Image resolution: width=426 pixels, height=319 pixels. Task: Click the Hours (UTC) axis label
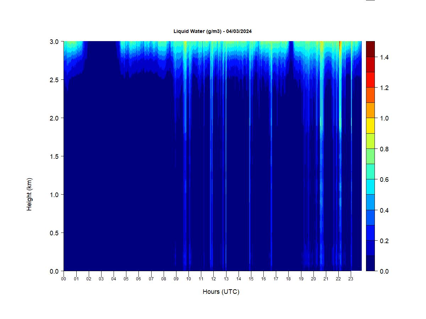[221, 292]
